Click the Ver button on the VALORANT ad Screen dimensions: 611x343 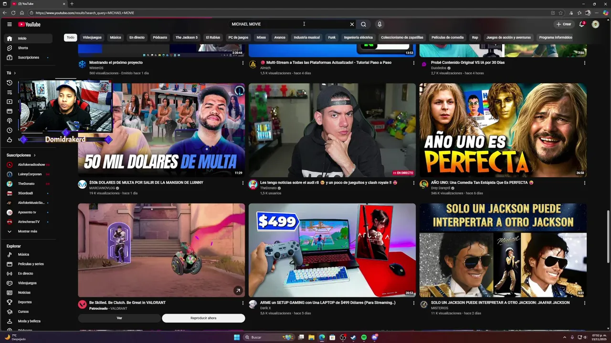(x=119, y=318)
